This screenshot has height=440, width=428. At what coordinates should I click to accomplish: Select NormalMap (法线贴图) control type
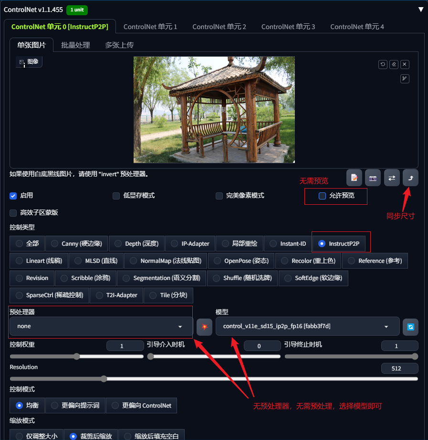pyautogui.click(x=166, y=260)
